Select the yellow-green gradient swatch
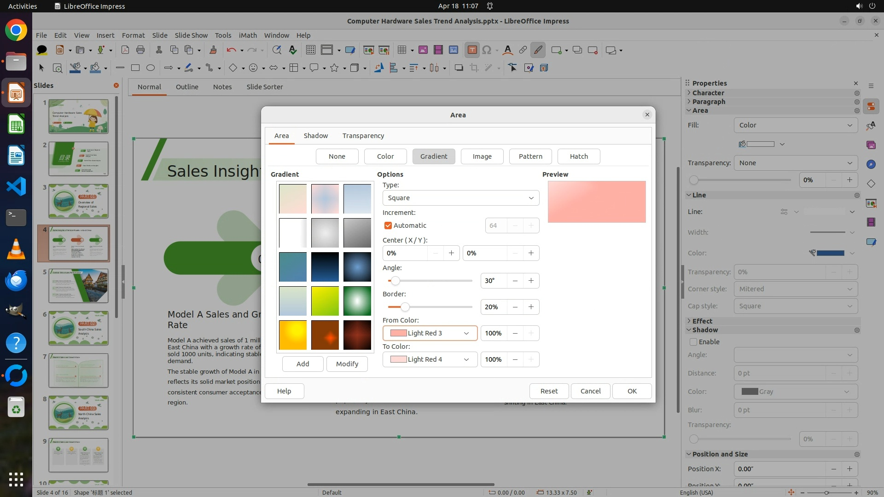The image size is (884, 497). [325, 301]
